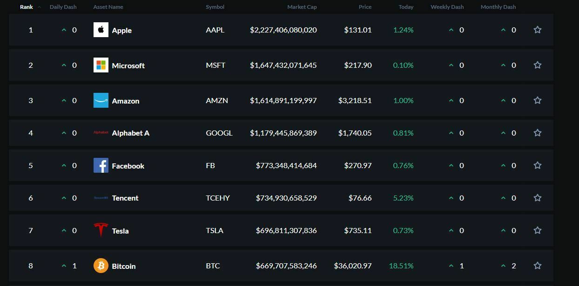The width and height of the screenshot is (579, 286).
Task: Favorite Bitcoin using its star
Action: coord(537,266)
